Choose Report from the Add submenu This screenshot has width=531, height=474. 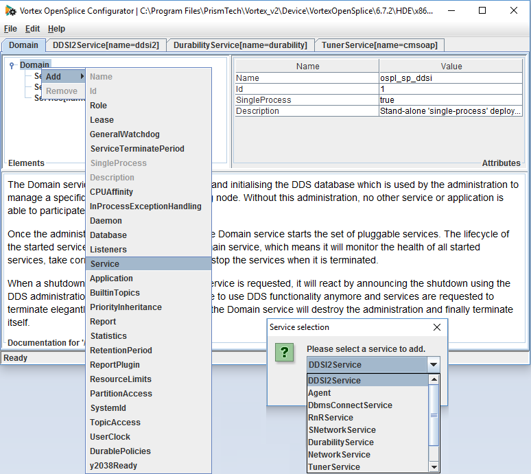149,321
